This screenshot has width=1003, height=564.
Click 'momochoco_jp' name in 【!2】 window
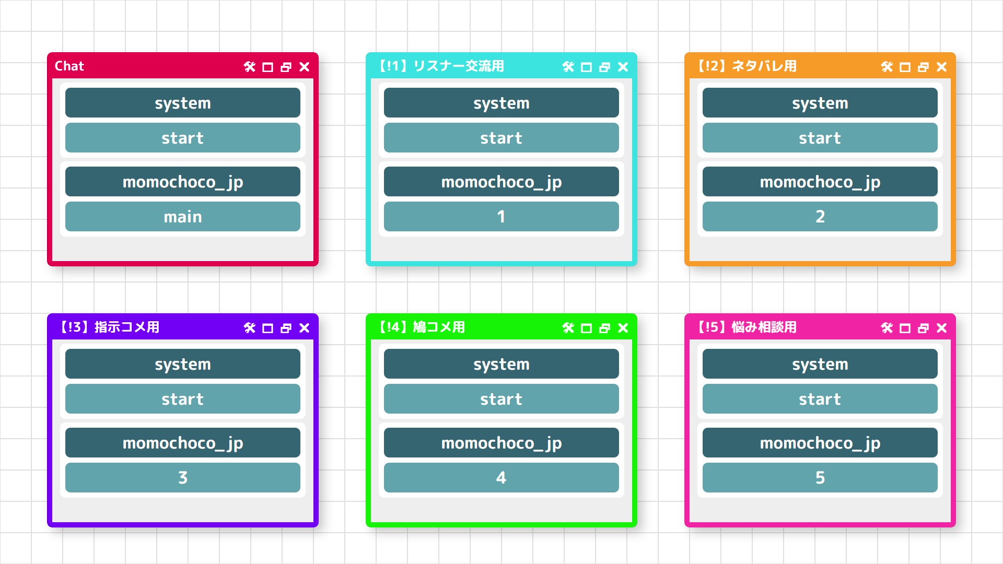click(820, 182)
